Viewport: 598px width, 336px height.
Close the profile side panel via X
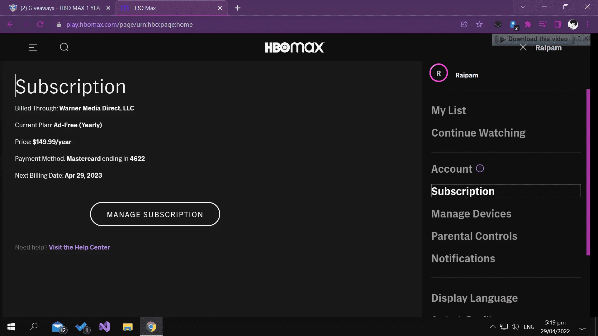point(523,48)
